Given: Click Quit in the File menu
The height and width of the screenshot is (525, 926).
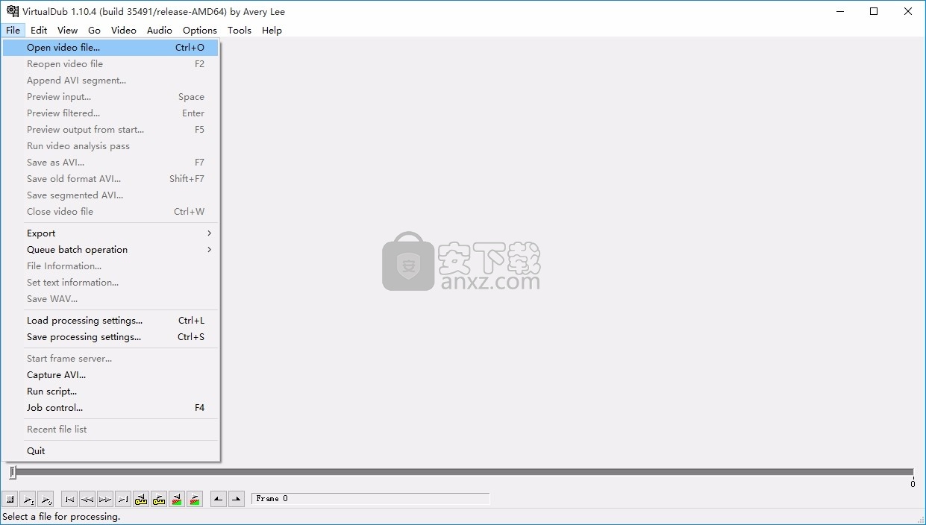Looking at the screenshot, I should tap(110, 451).
